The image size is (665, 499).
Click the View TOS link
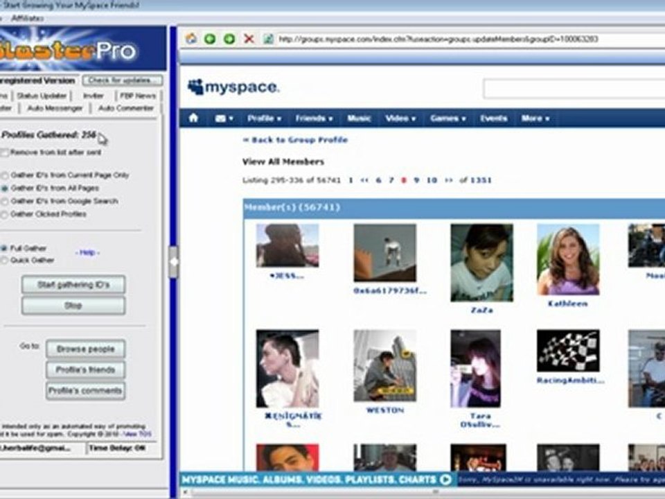click(136, 434)
